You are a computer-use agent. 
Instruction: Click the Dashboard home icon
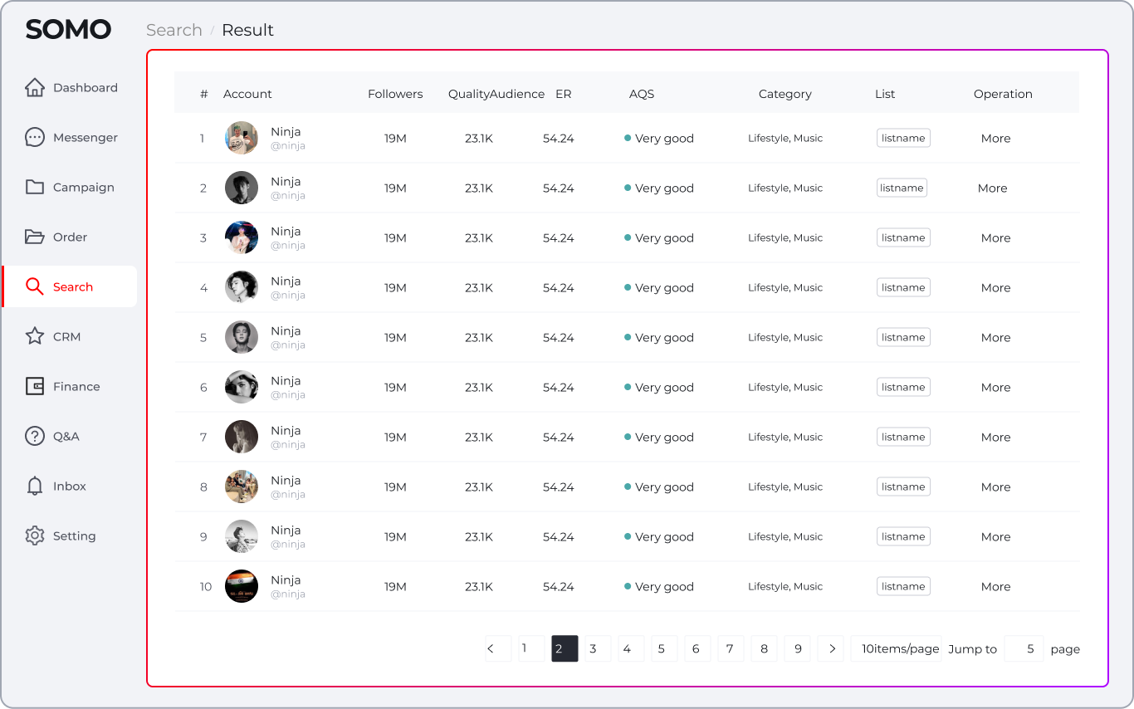(x=35, y=87)
